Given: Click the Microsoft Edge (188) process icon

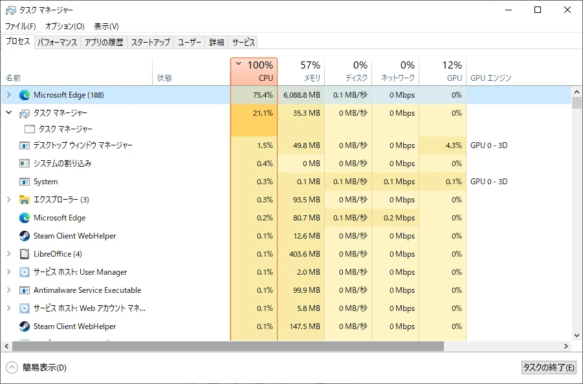Looking at the screenshot, I should [x=25, y=95].
